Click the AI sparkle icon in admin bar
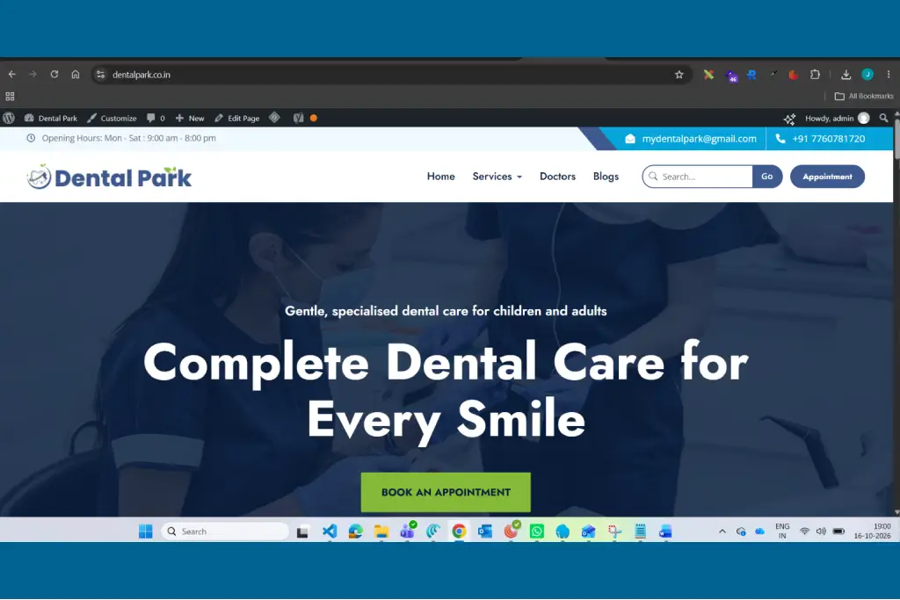Image resolution: width=900 pixels, height=600 pixels. click(x=790, y=119)
